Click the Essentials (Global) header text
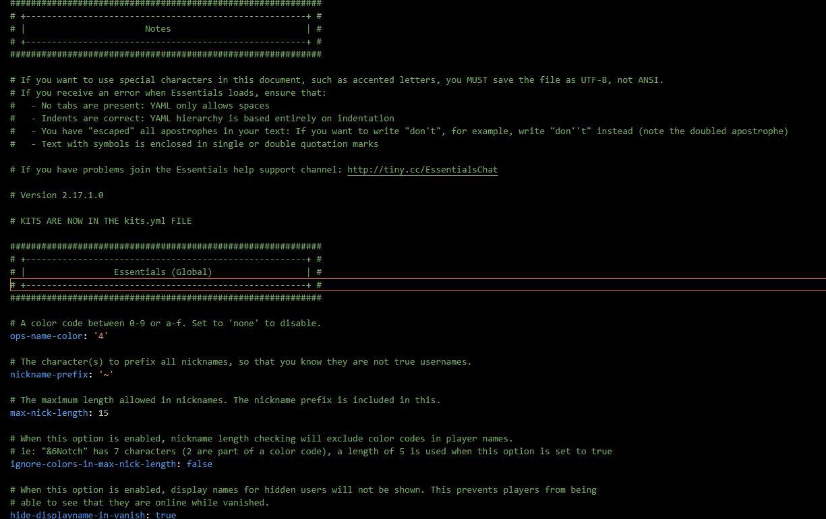Image resolution: width=826 pixels, height=519 pixels. tap(163, 272)
